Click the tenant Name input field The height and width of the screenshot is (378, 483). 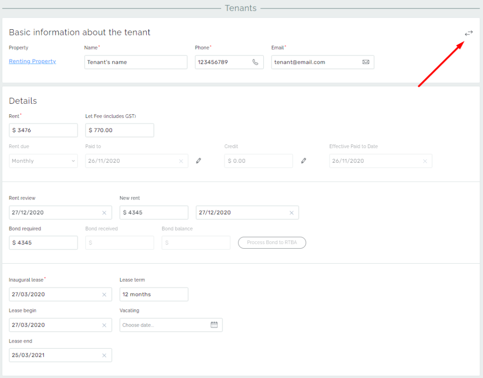pos(135,62)
